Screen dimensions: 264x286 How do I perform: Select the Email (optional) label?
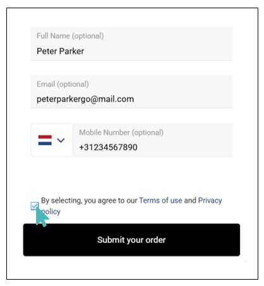(x=63, y=84)
